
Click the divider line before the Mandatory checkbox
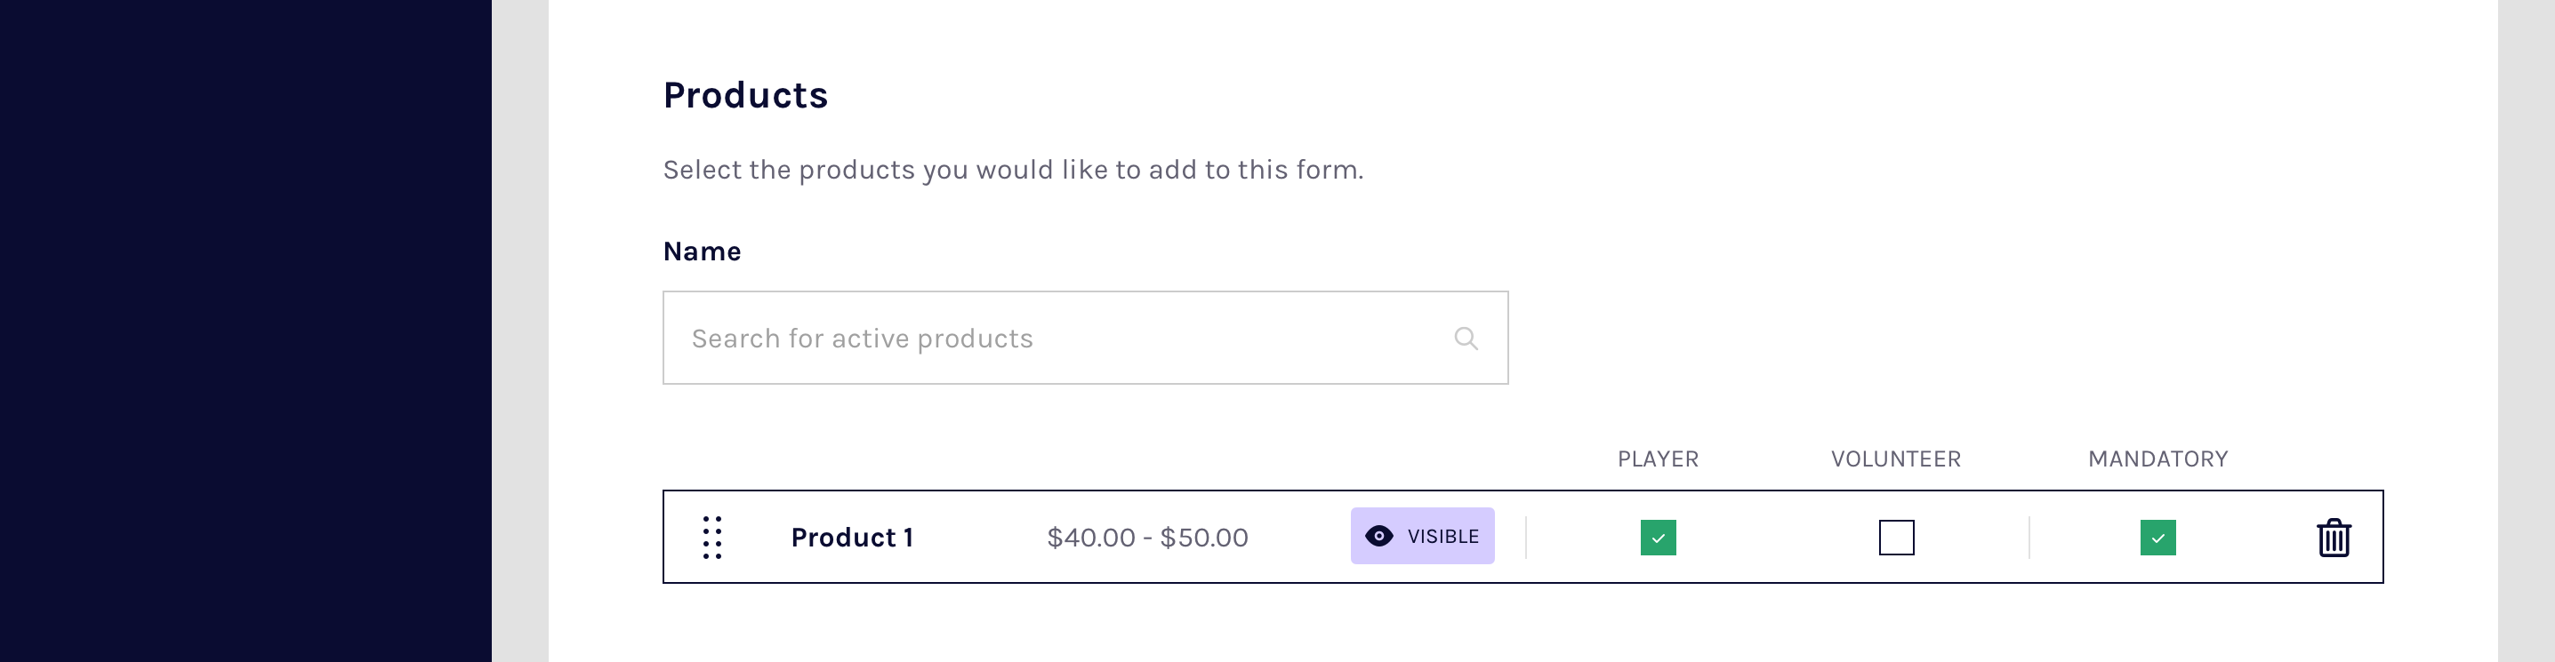[x=2029, y=537]
